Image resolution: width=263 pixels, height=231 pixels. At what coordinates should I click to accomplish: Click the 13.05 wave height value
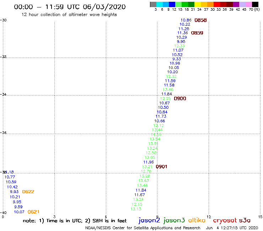click(x=150, y=157)
